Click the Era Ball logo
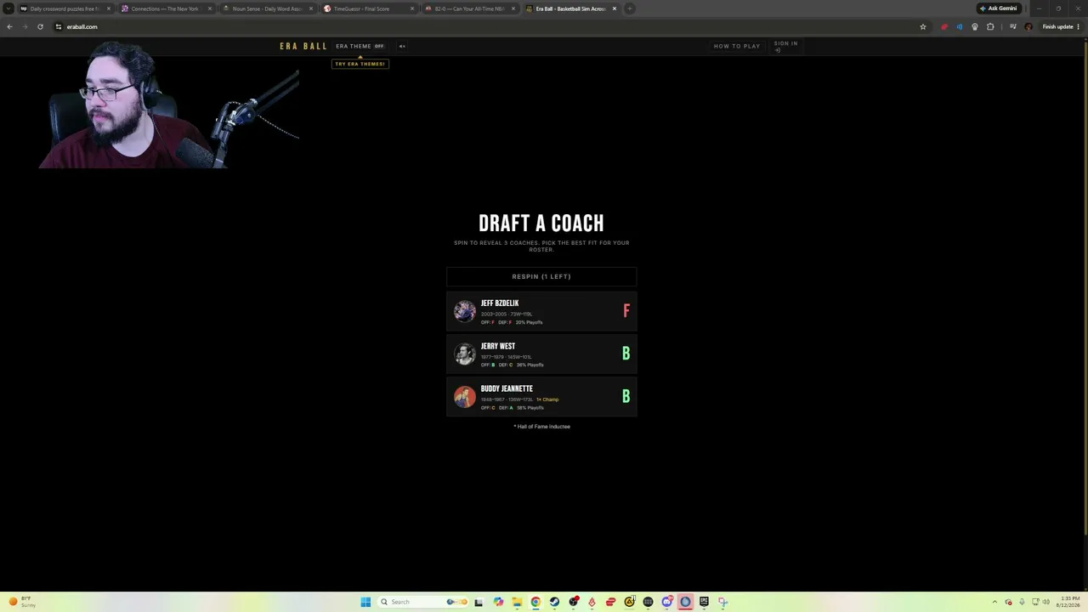The width and height of the screenshot is (1088, 612). click(303, 46)
